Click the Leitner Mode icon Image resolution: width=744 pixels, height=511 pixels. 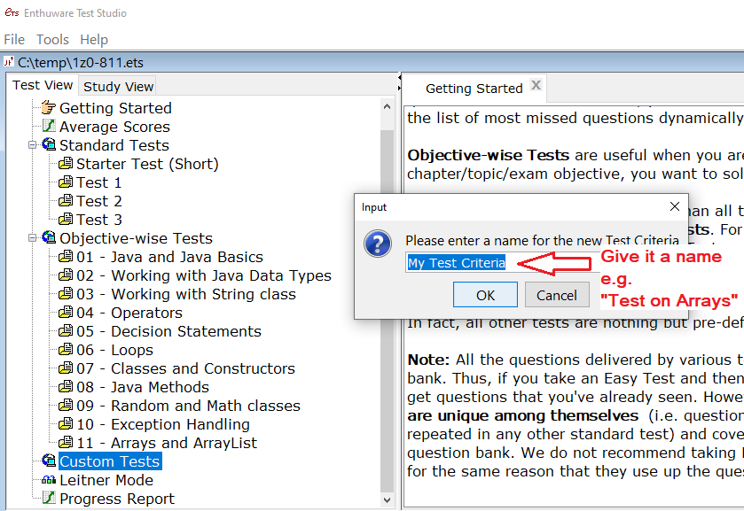(49, 480)
